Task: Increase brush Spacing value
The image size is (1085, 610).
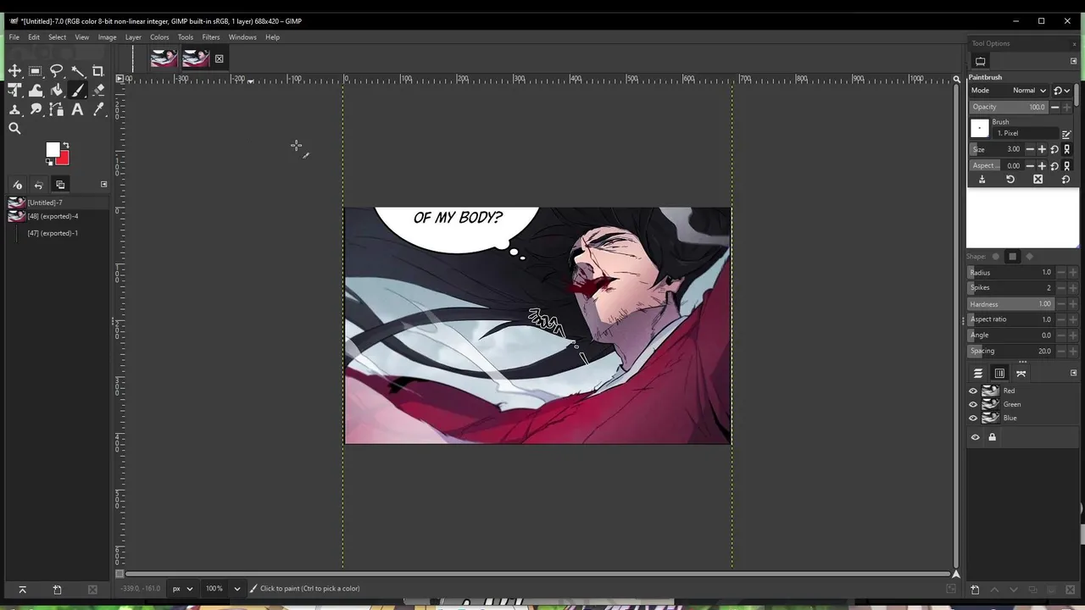Action: (1073, 351)
